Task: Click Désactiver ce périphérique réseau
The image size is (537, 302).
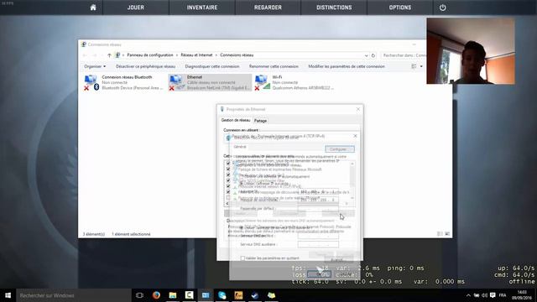Action: 145,66
